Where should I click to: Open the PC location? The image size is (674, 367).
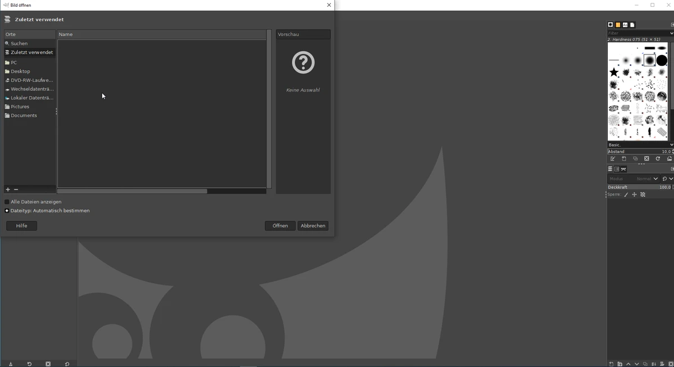(x=30, y=62)
